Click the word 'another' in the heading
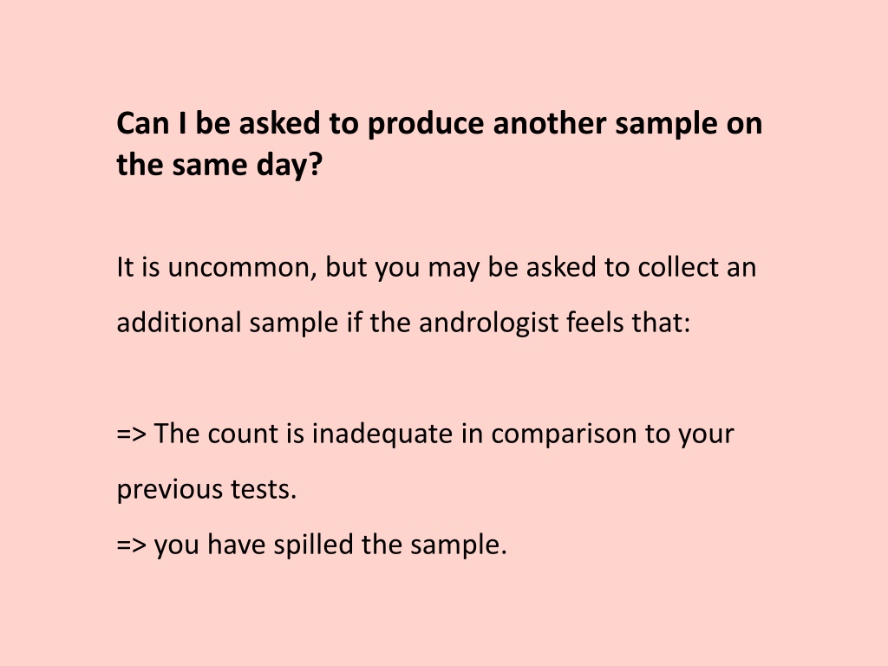This screenshot has width=888, height=666. coord(549,123)
